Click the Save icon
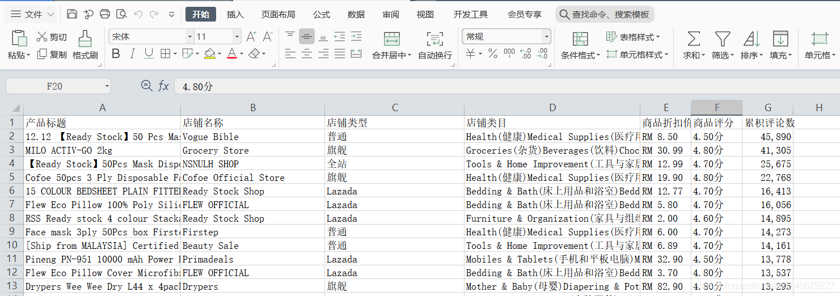This screenshot has height=296, width=840. (72, 14)
